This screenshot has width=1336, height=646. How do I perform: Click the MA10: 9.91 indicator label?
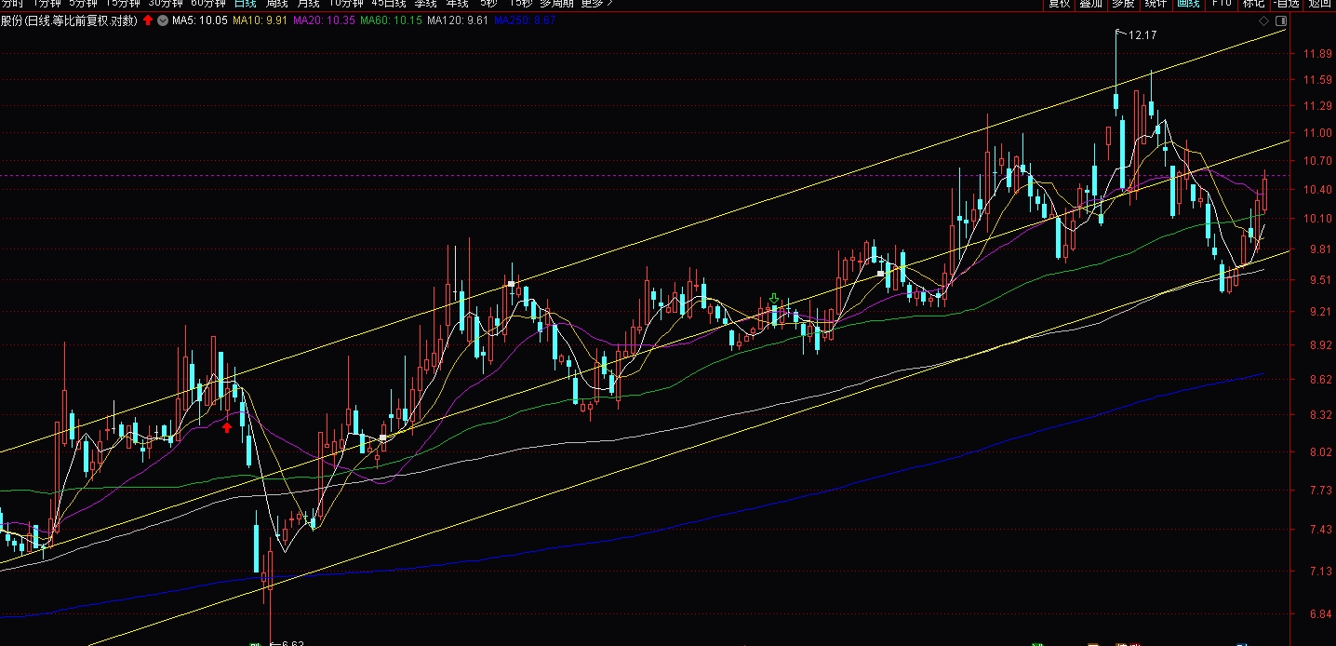[260, 20]
